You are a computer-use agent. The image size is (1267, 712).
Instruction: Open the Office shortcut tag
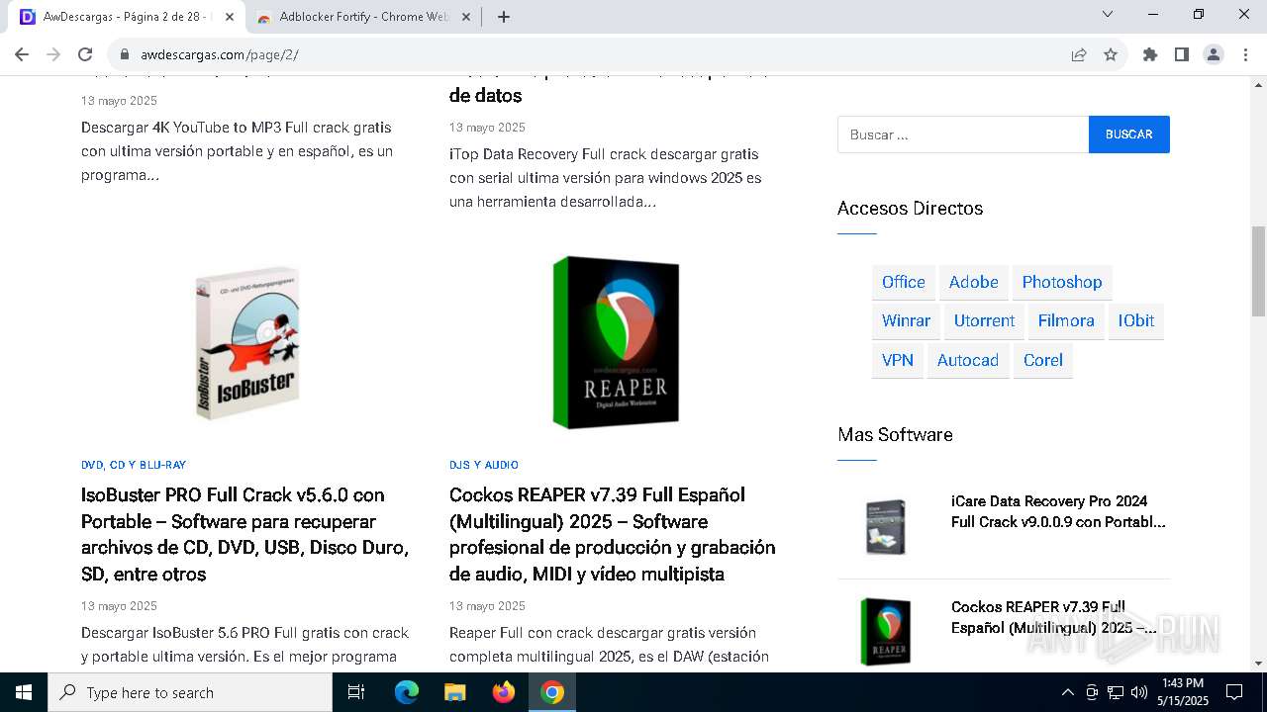[x=904, y=282]
